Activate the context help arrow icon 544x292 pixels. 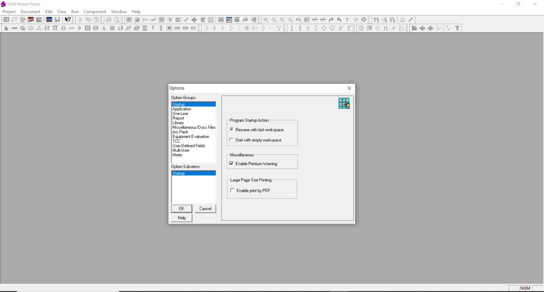pyautogui.click(x=68, y=20)
